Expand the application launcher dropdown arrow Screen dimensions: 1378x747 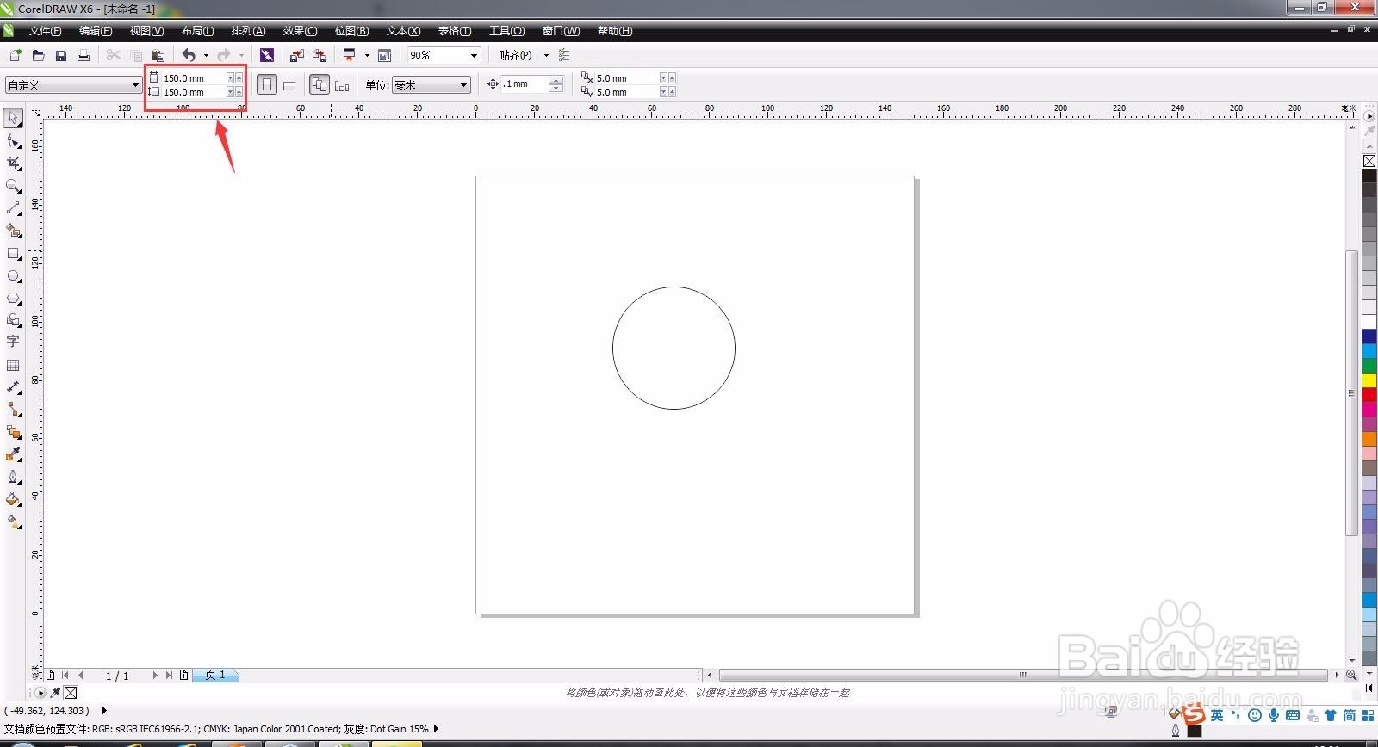click(367, 55)
